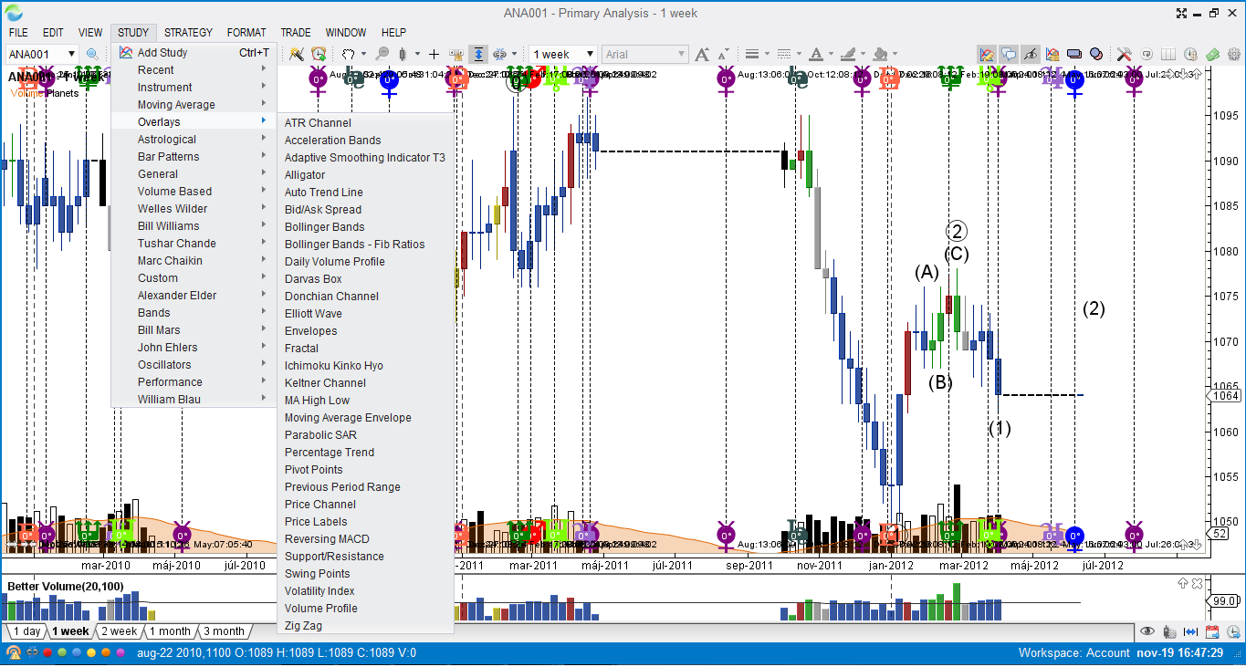Image resolution: width=1246 pixels, height=667 pixels.
Task: Open the Oscillators study submenu
Action: coord(164,365)
